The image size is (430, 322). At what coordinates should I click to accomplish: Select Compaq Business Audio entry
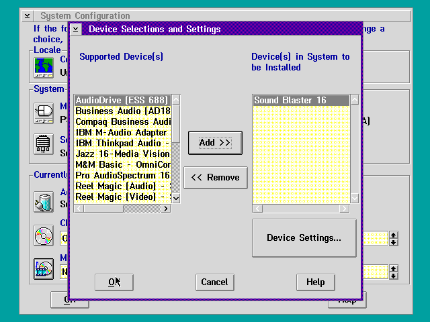122,121
